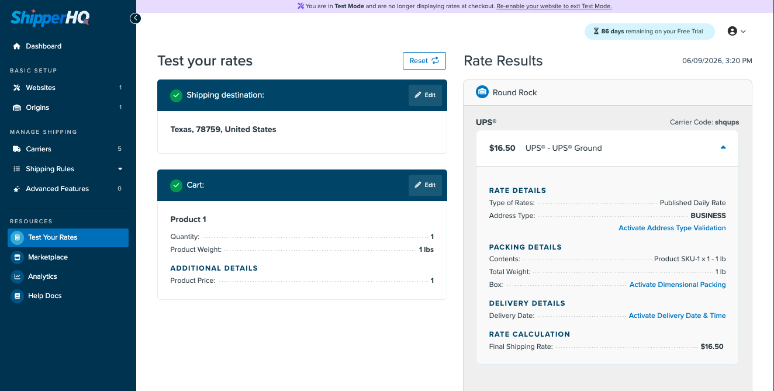The height and width of the screenshot is (391, 774).
Task: Reset the rate test
Action: click(x=424, y=61)
